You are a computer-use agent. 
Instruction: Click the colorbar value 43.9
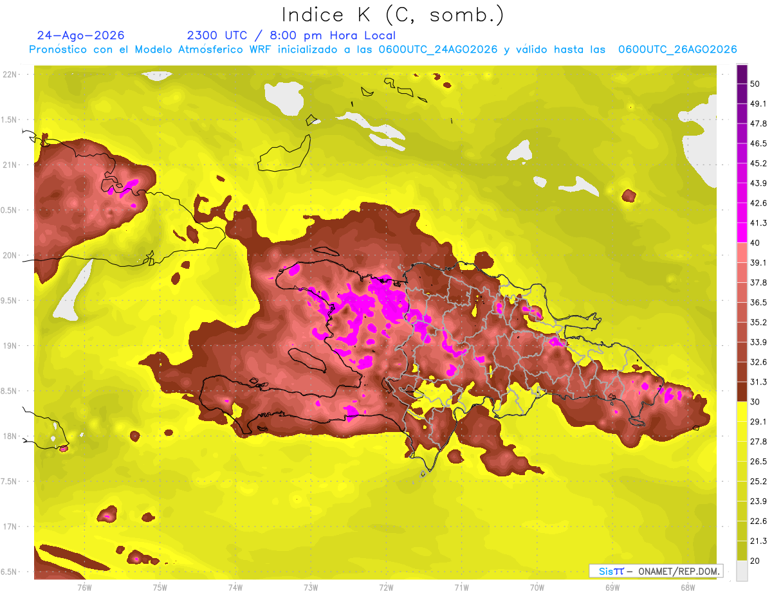(758, 183)
